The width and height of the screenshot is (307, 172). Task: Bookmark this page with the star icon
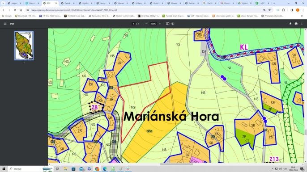[x=269, y=10]
